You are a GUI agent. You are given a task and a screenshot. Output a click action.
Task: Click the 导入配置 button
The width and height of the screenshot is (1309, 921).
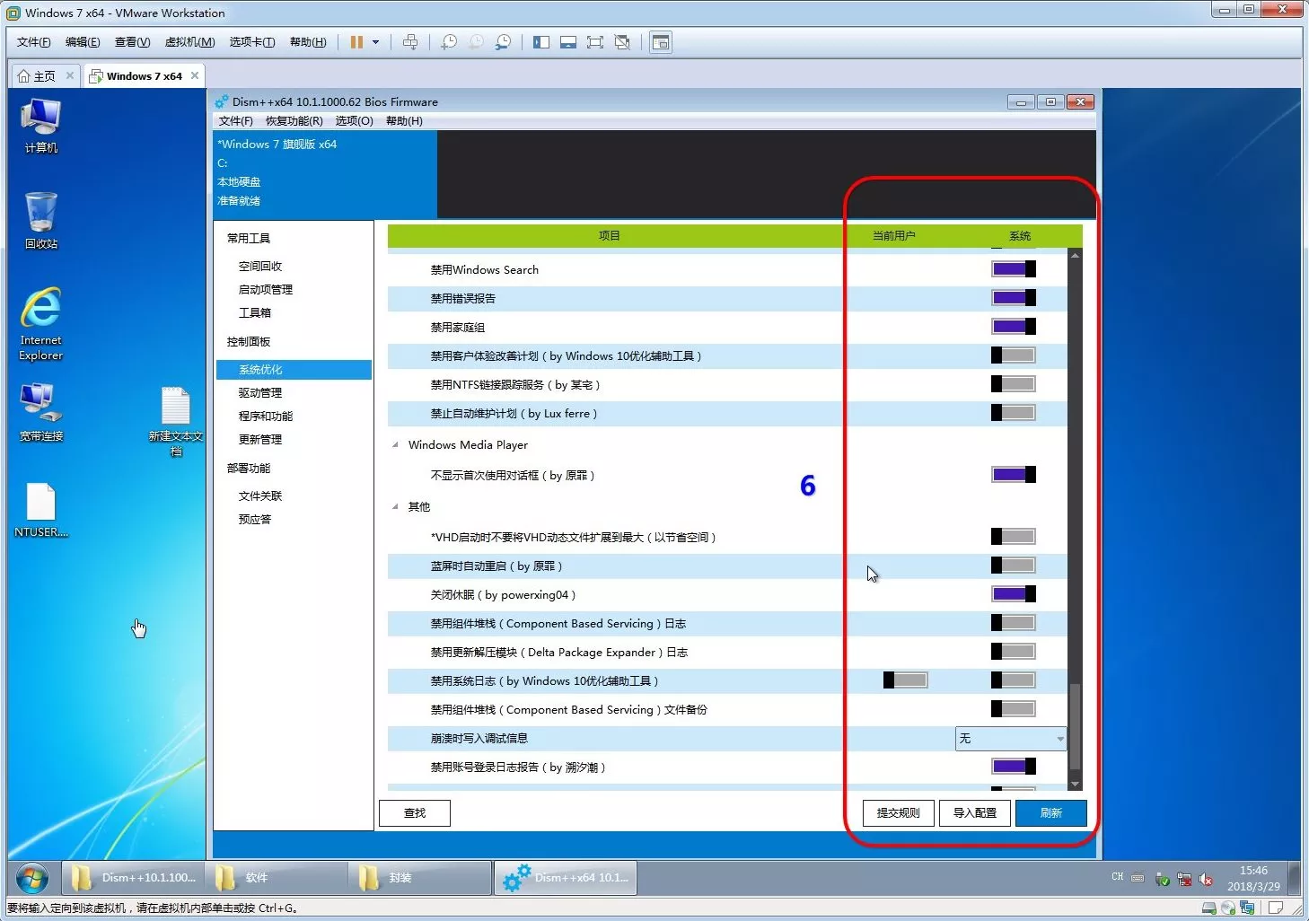[x=974, y=813]
